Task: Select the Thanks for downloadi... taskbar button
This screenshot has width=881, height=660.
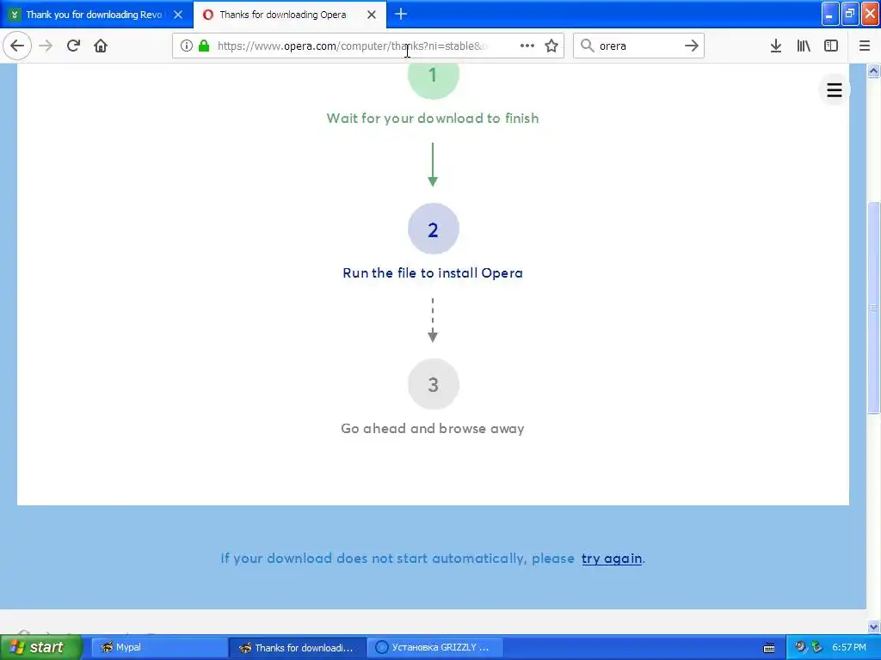Action: pyautogui.click(x=297, y=648)
